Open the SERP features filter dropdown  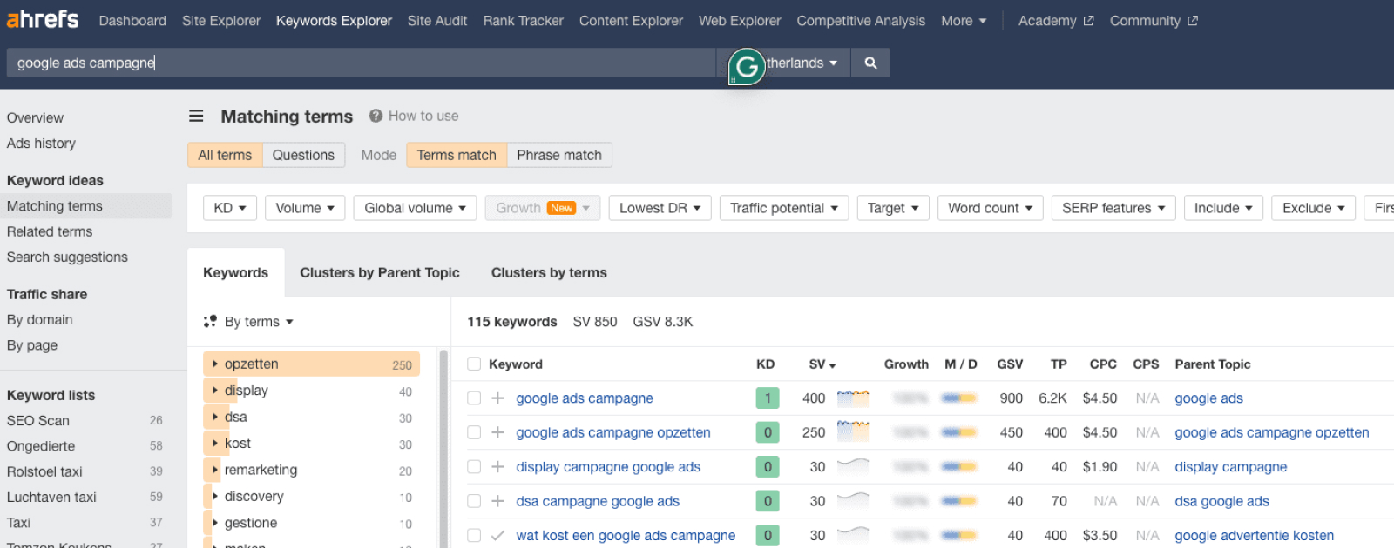[x=1113, y=208]
